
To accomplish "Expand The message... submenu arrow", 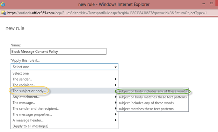I will click(116, 103).
